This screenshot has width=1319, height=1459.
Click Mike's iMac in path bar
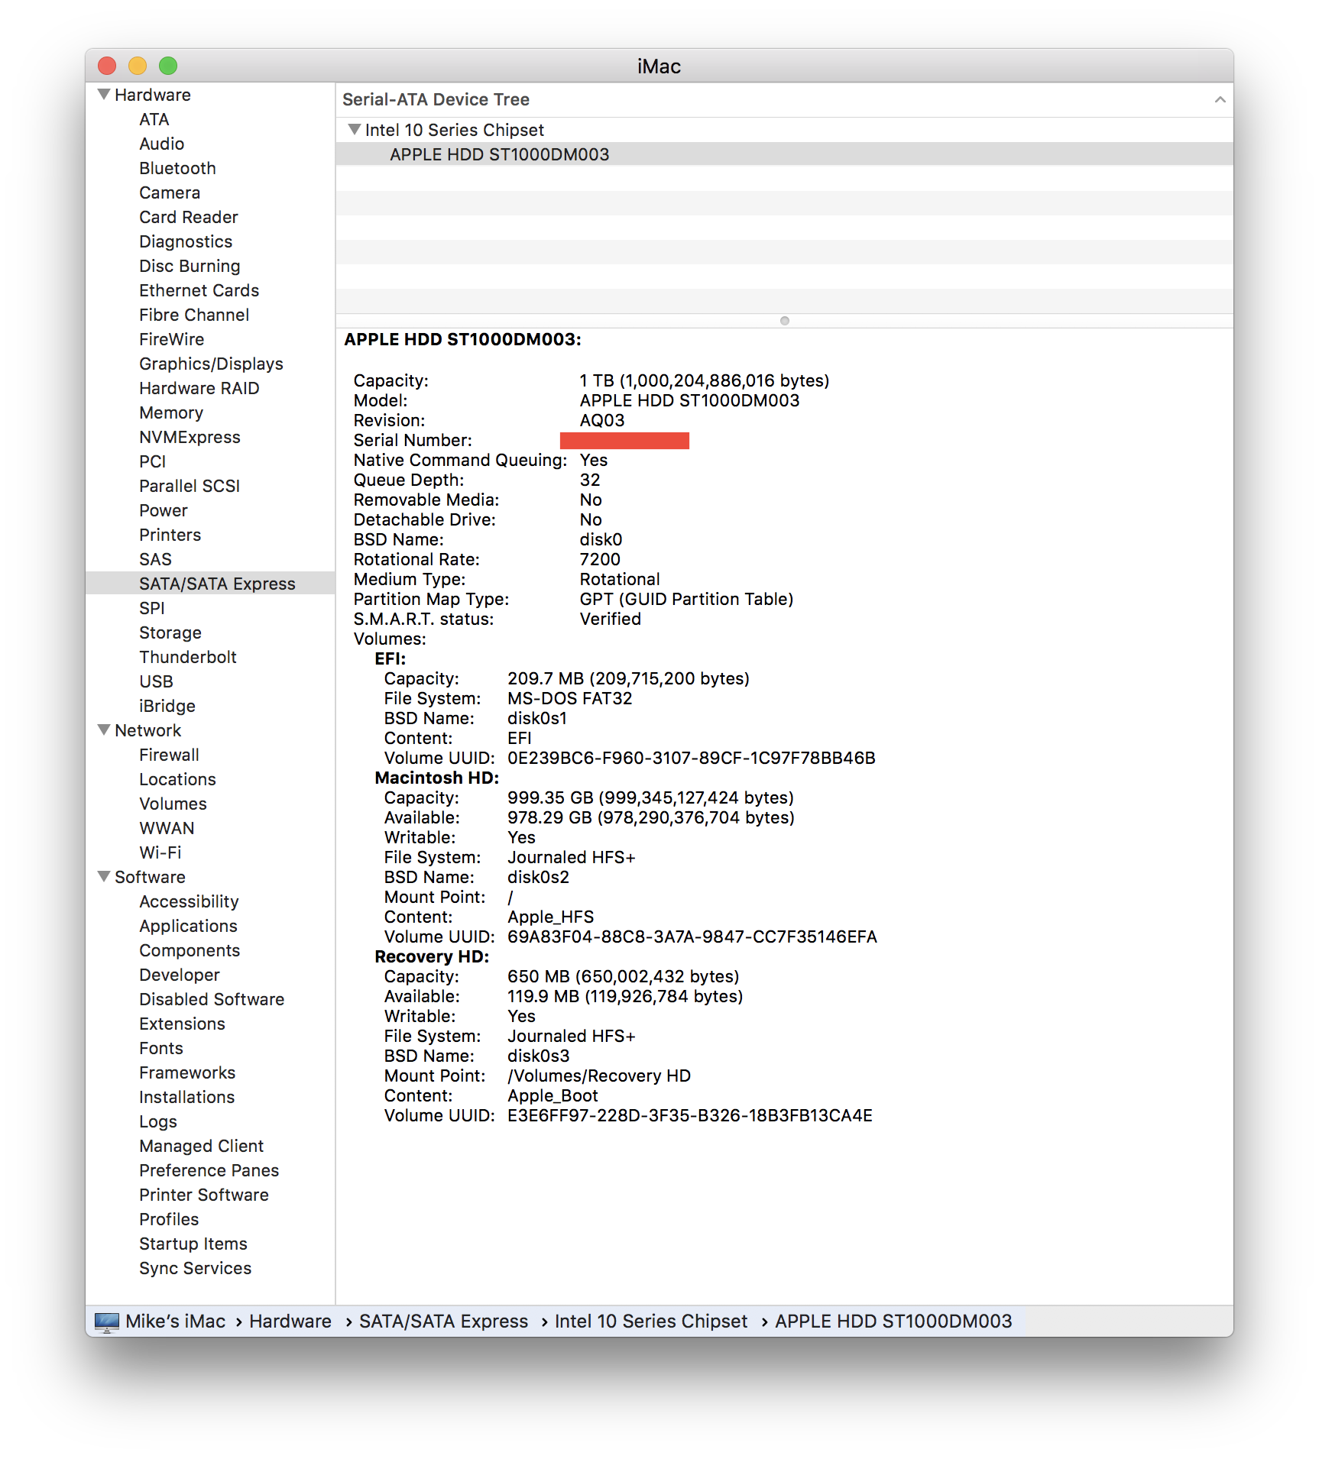[x=176, y=1322]
